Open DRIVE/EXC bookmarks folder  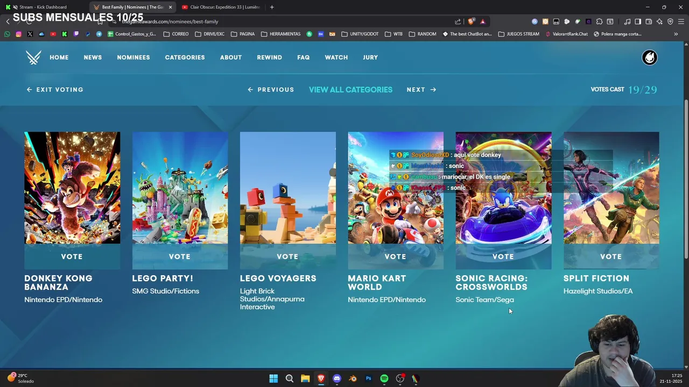[210, 34]
